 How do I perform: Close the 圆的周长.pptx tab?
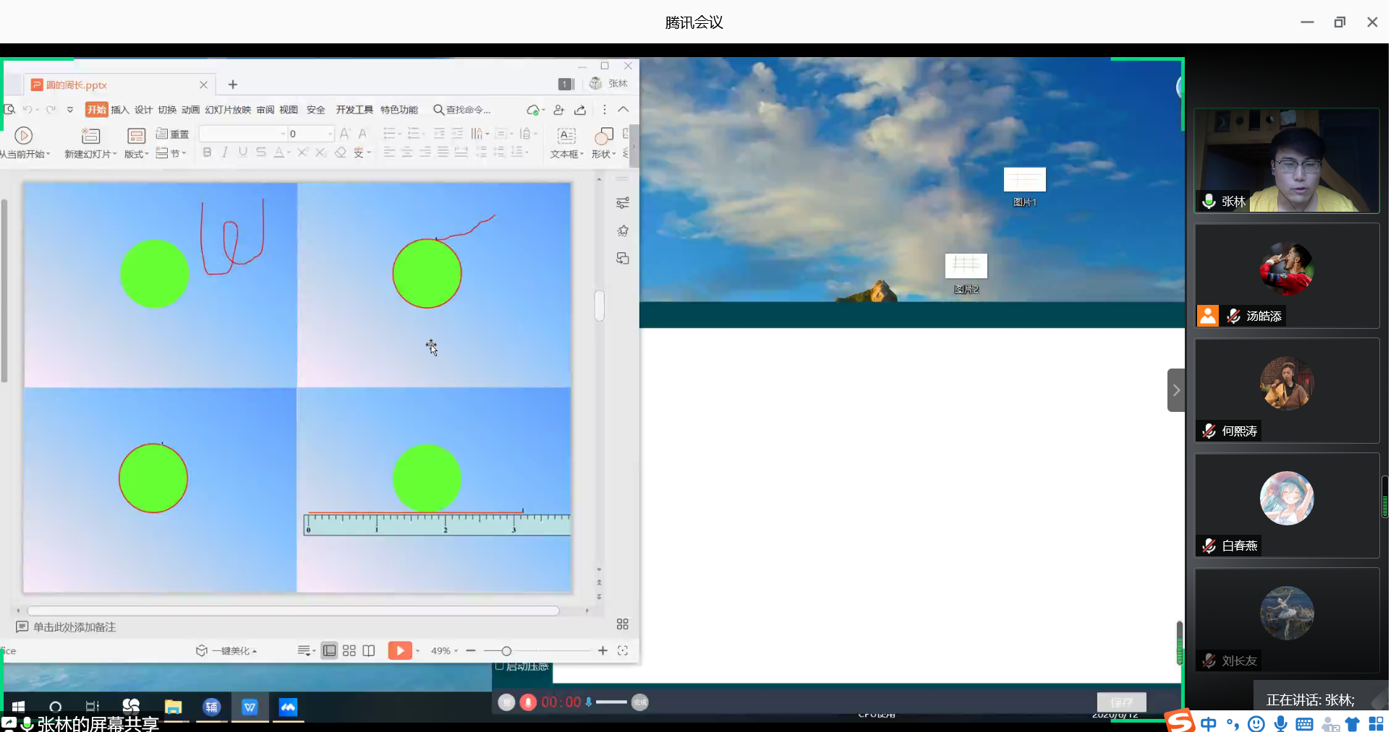point(203,85)
